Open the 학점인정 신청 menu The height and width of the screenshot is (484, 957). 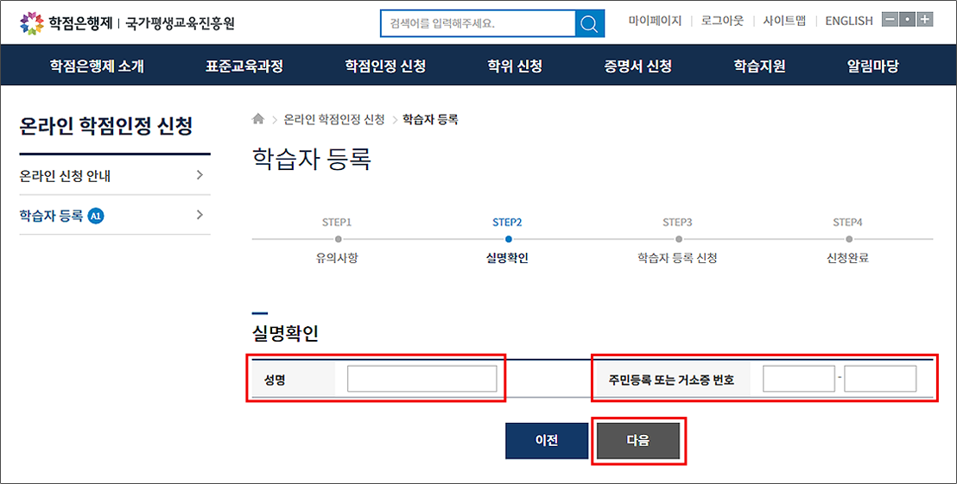click(x=385, y=66)
